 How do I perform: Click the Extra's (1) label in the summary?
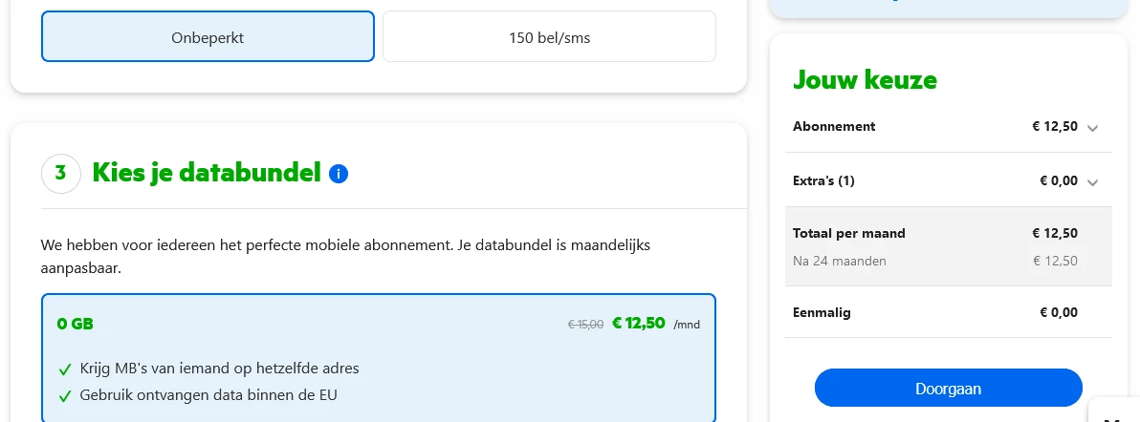[823, 180]
